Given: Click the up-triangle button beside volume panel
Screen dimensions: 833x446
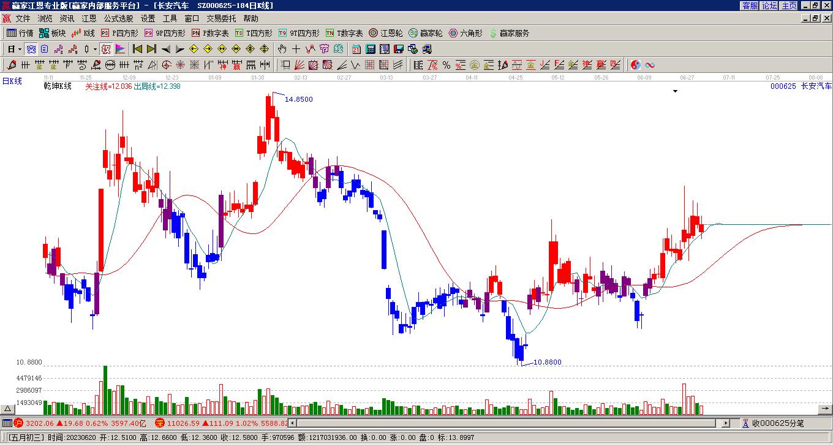Looking at the screenshot, I should pos(7,409).
